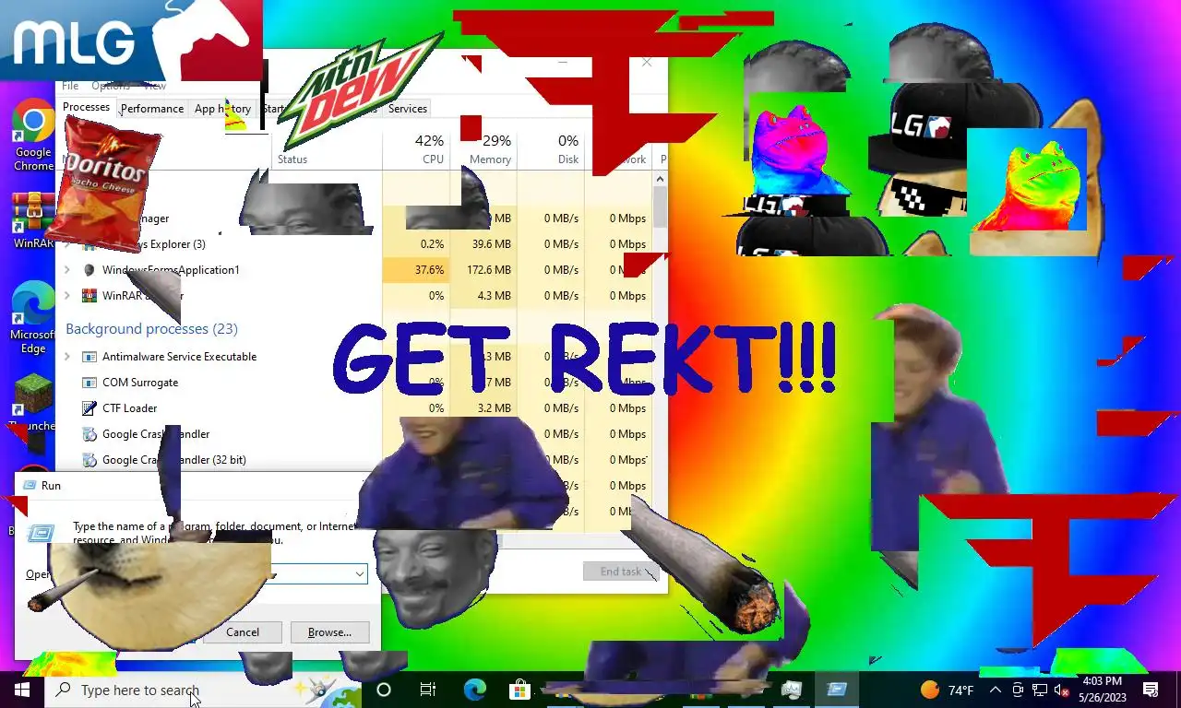Image resolution: width=1181 pixels, height=708 pixels.
Task: Launch Edge from the taskbar
Action: pyautogui.click(x=474, y=690)
